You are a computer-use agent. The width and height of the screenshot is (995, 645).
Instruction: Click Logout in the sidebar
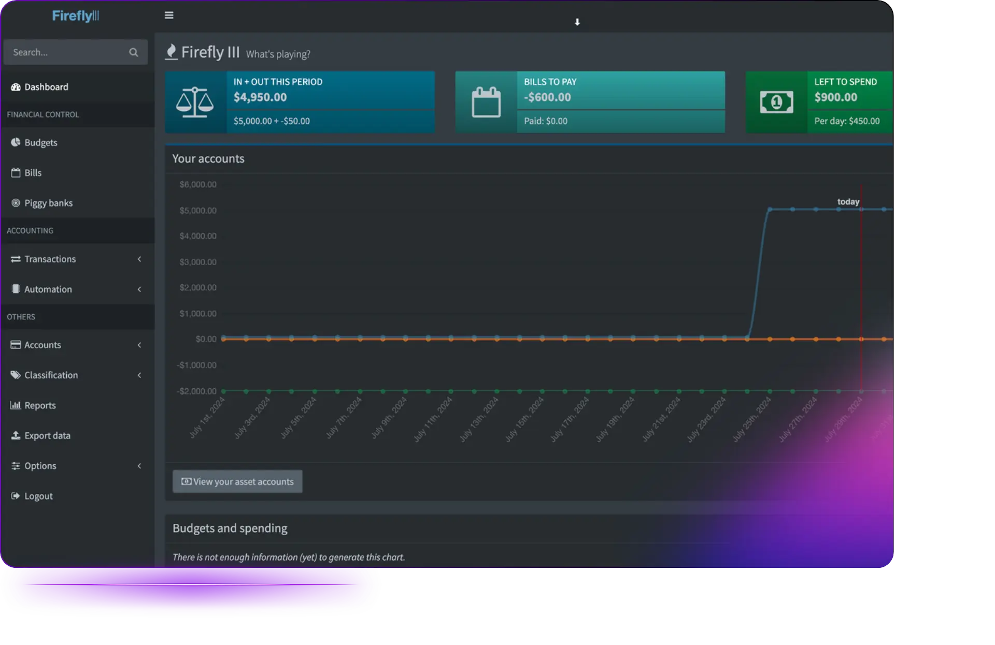point(78,496)
